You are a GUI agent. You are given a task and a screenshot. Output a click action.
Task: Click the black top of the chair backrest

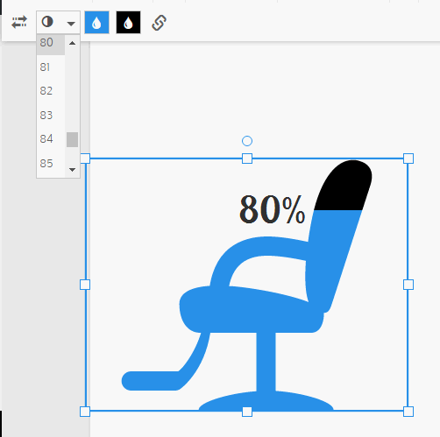(344, 186)
